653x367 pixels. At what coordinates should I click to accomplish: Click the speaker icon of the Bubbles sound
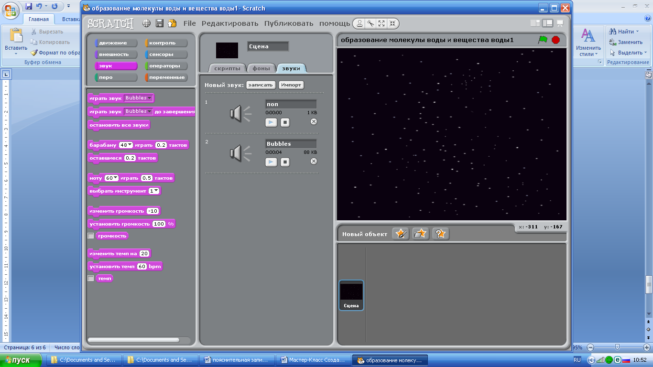[240, 153]
